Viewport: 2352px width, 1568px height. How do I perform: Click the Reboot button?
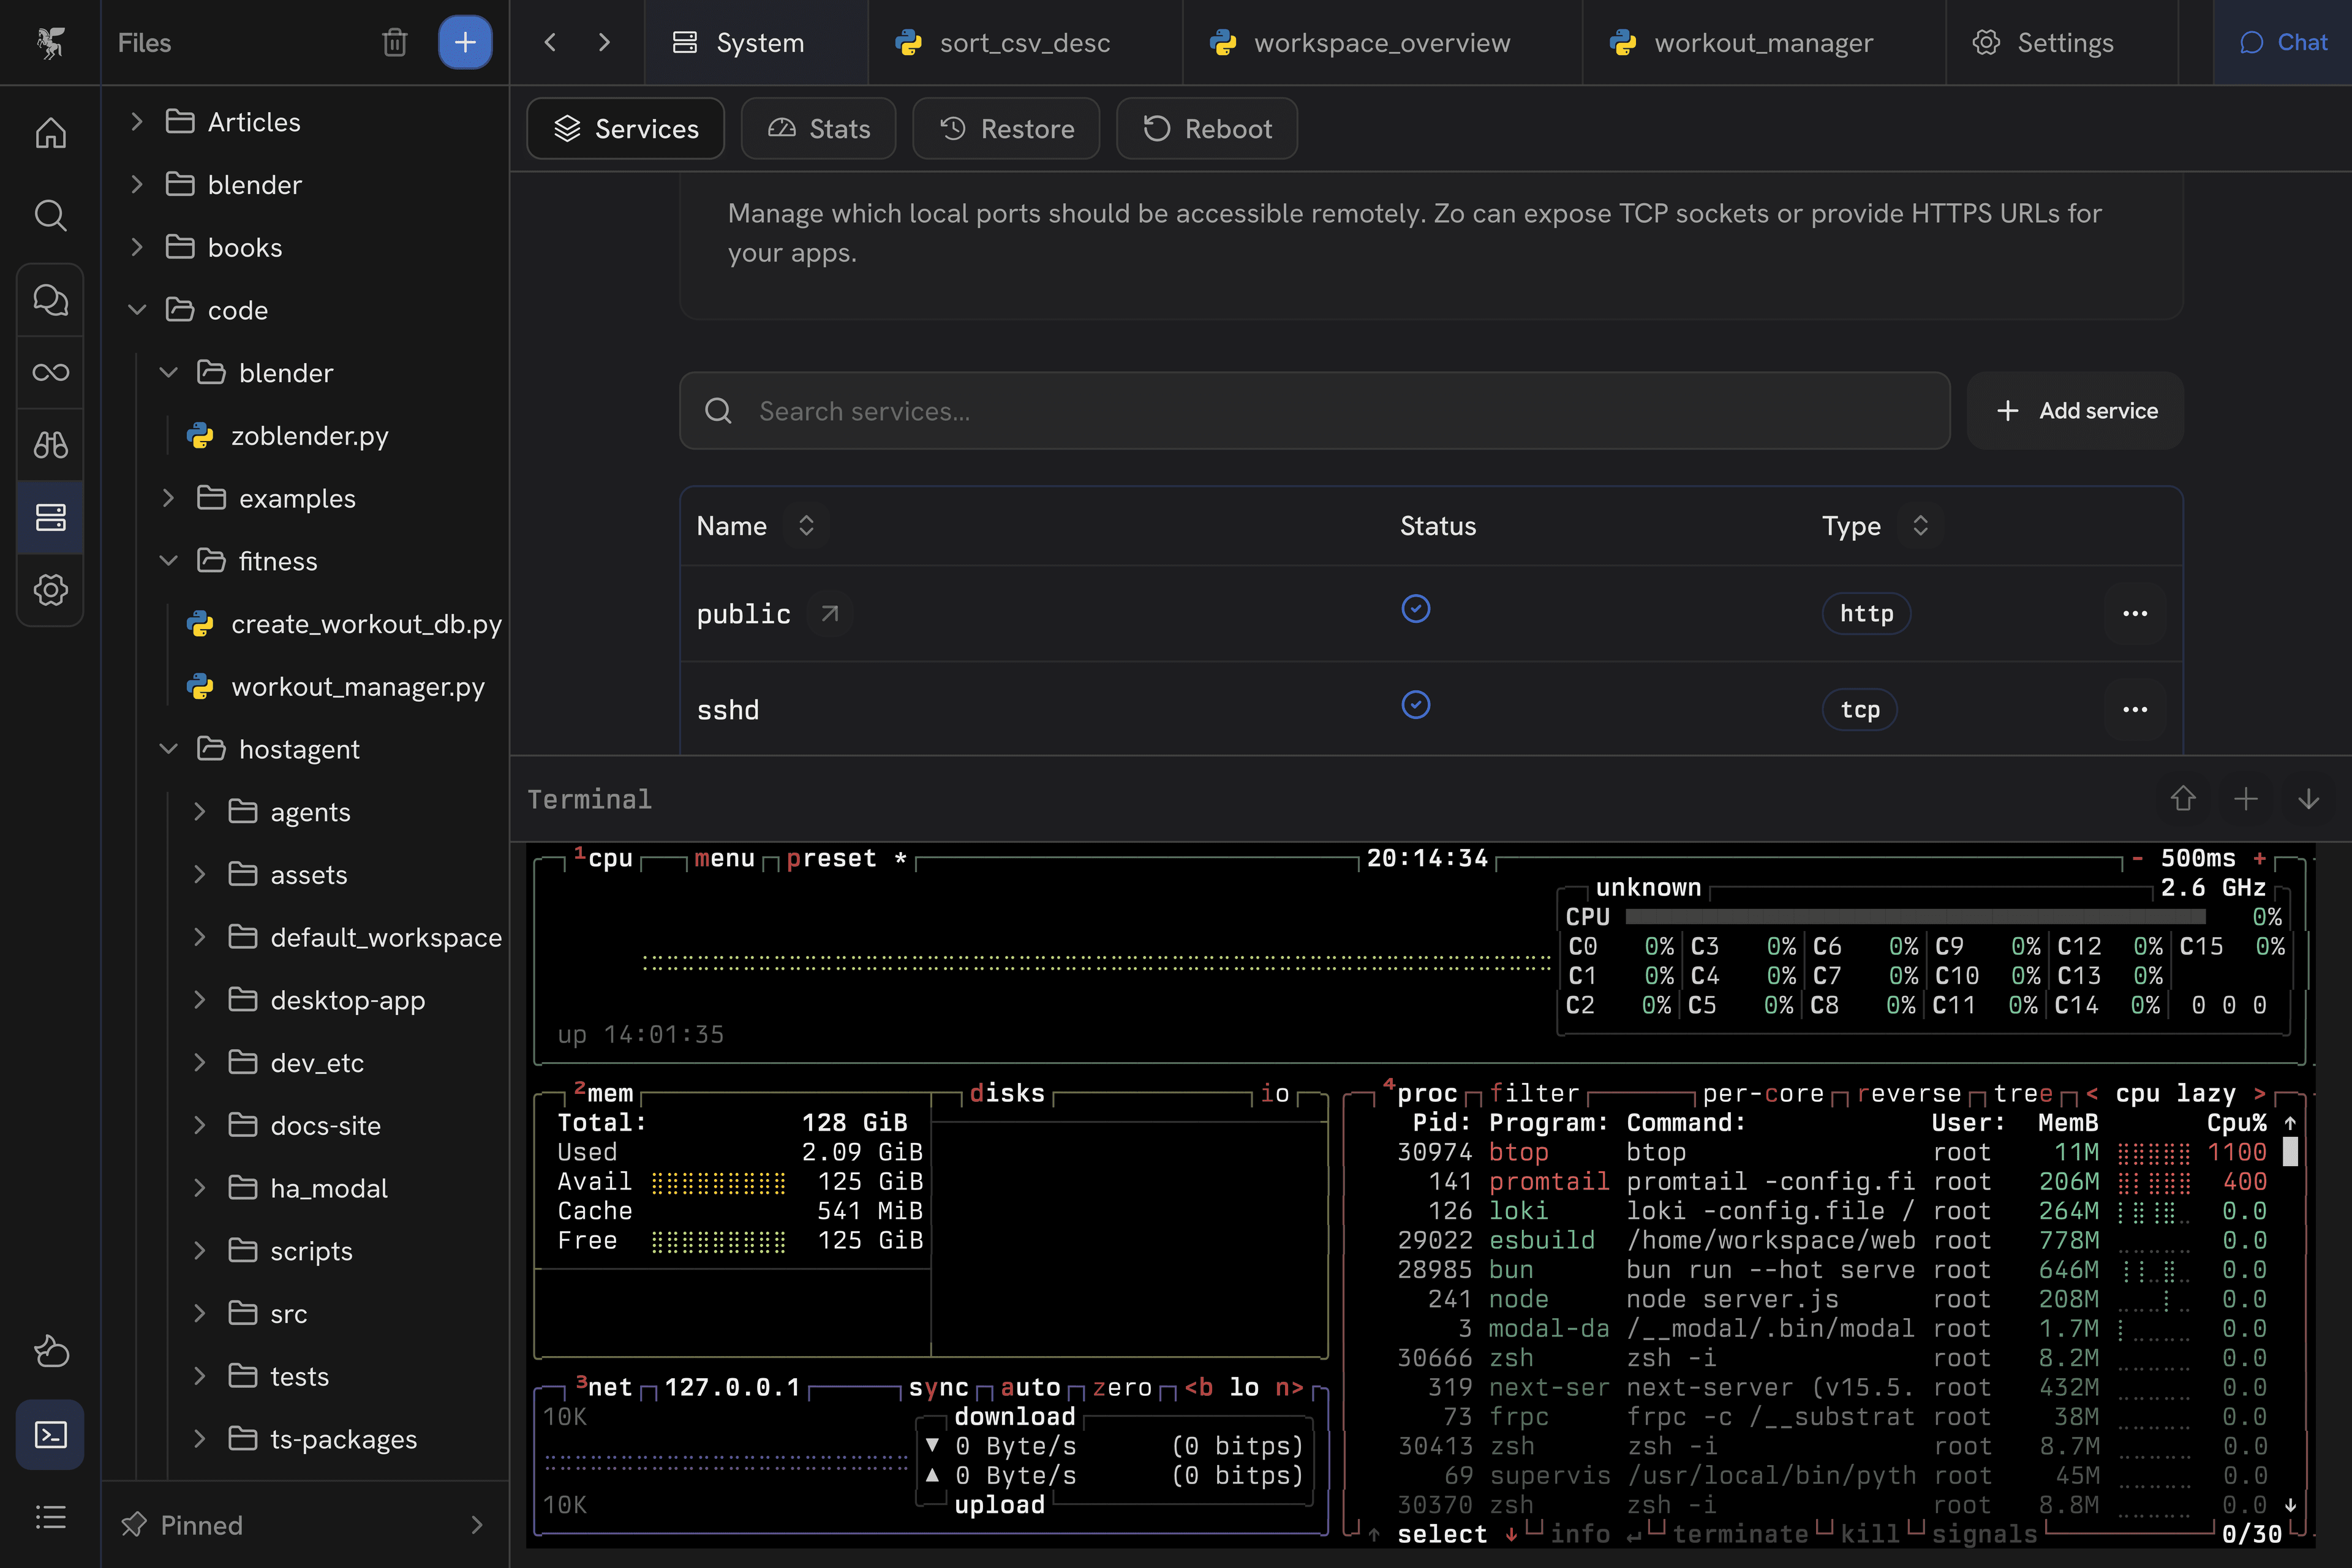tap(1206, 129)
